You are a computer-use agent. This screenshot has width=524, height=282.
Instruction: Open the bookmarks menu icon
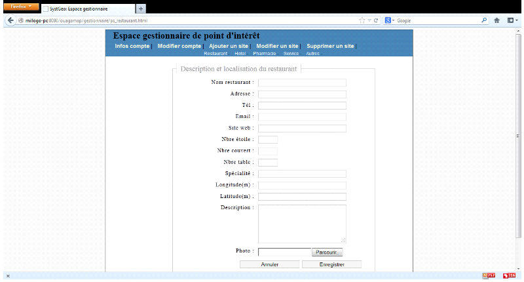pyautogui.click(x=512, y=20)
